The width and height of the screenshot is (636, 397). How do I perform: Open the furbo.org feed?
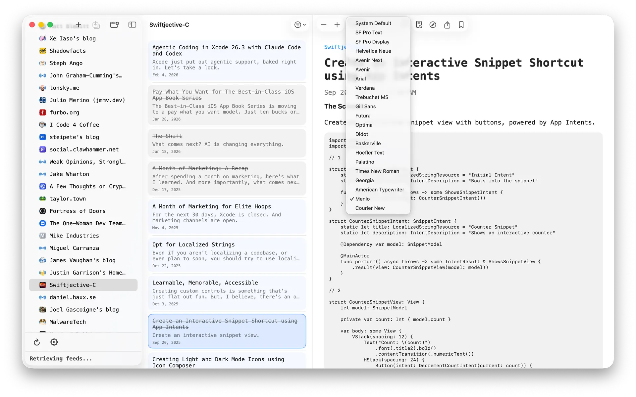pyautogui.click(x=83, y=112)
